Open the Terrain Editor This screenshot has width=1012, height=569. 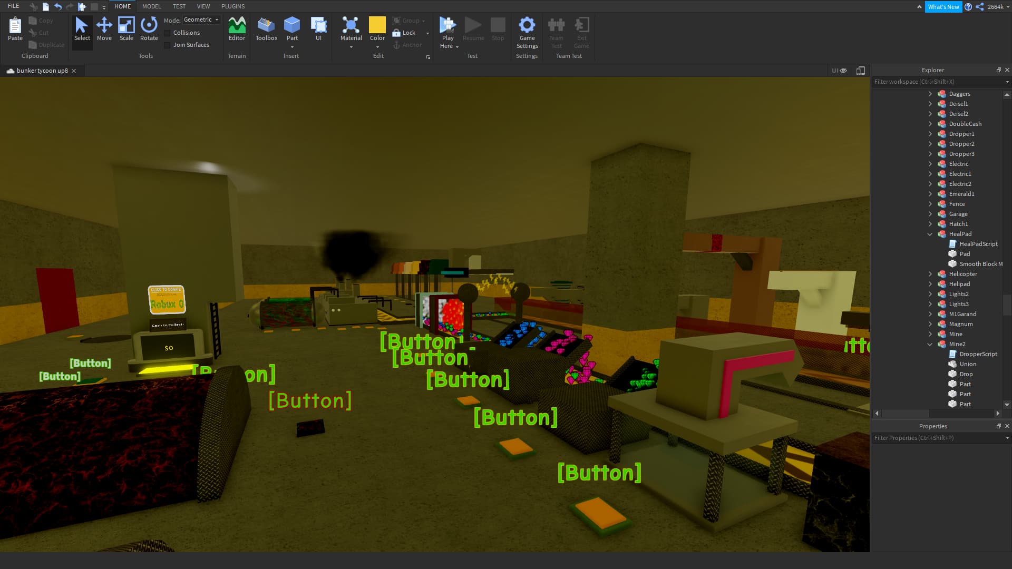[237, 29]
